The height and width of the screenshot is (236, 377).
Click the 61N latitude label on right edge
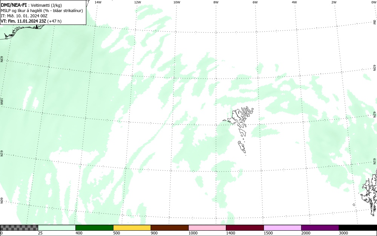coord(375,161)
